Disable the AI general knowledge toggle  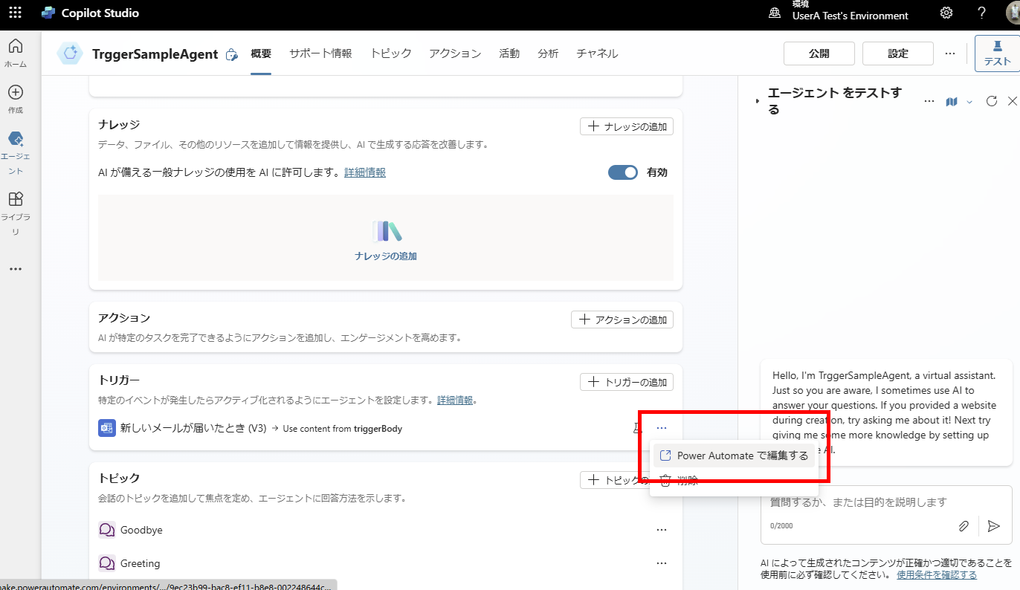point(622,172)
